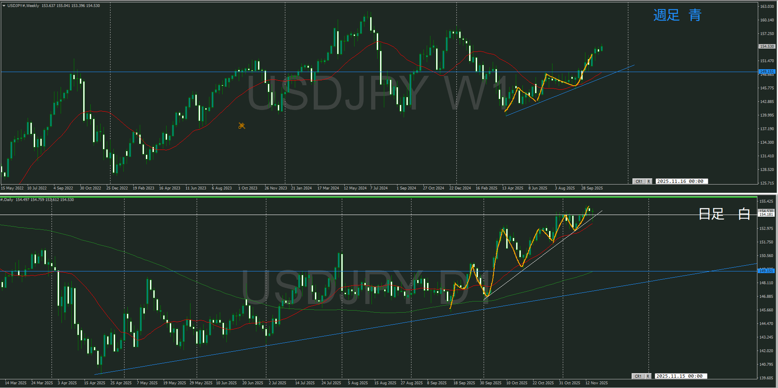Select the 日足 白 text label

click(724, 214)
